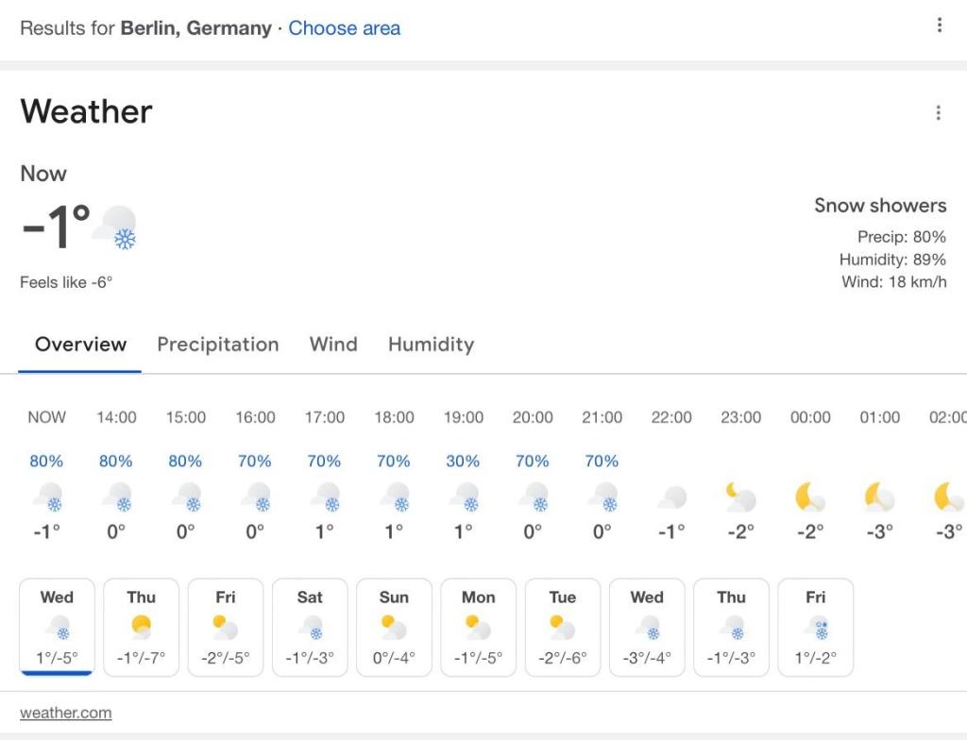Click the Choose area link

pyautogui.click(x=344, y=28)
